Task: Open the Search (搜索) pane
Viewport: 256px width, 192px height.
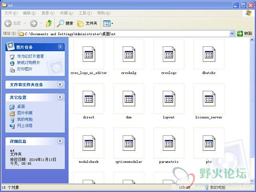Action: pos(65,24)
